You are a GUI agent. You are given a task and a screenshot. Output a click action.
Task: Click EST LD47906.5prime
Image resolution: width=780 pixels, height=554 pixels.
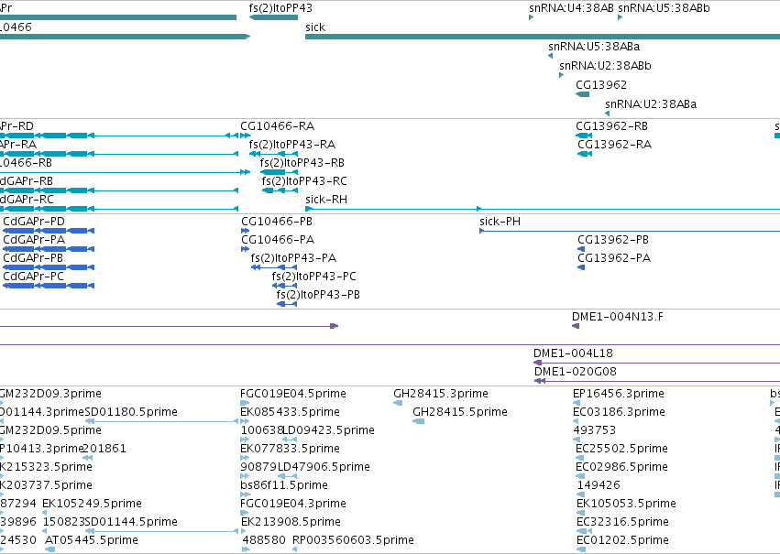(324, 468)
